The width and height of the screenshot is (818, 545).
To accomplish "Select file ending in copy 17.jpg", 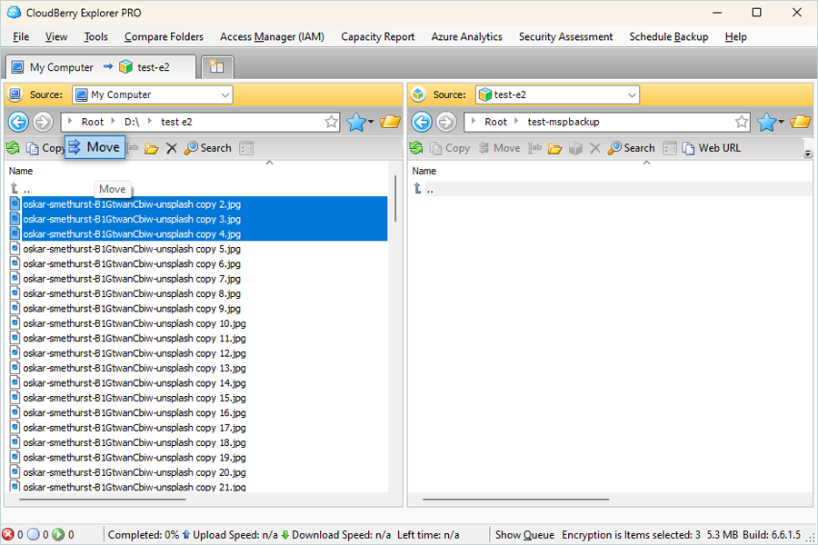I will tap(135, 428).
